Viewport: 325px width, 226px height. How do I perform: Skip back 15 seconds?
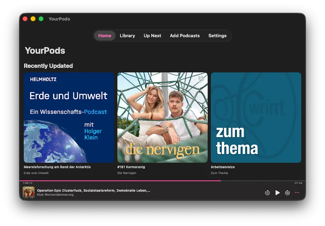point(267,193)
